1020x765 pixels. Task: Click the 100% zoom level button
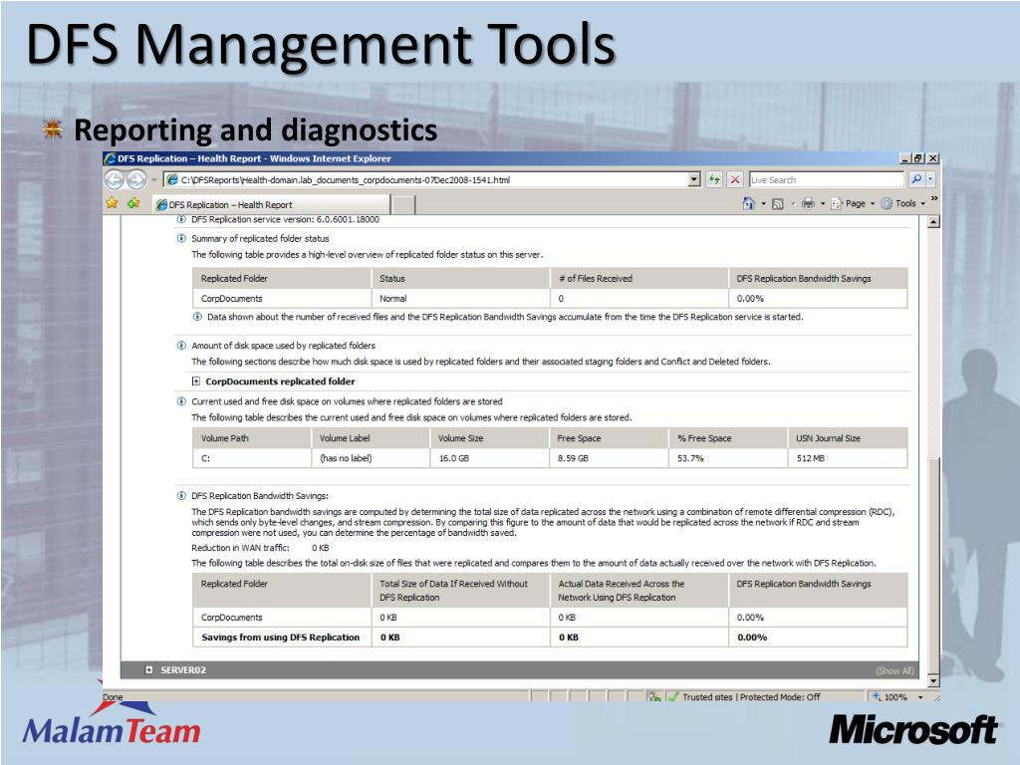891,696
